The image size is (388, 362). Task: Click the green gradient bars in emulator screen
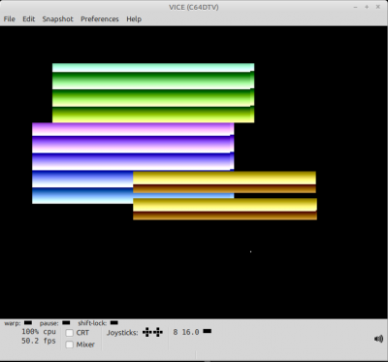tap(153, 93)
